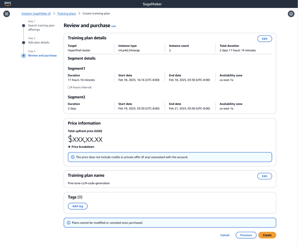Click the Step 1 circle marker
Viewport: 298px width, 246px height.
point(24,25)
